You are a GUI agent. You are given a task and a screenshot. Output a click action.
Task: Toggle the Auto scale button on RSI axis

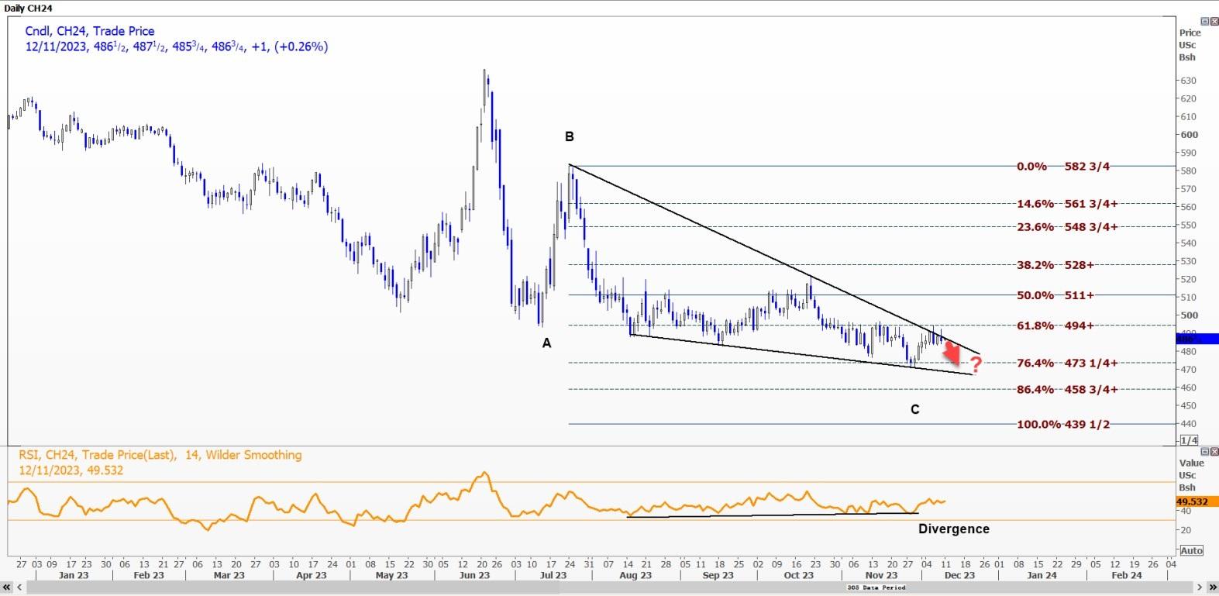[x=1190, y=550]
